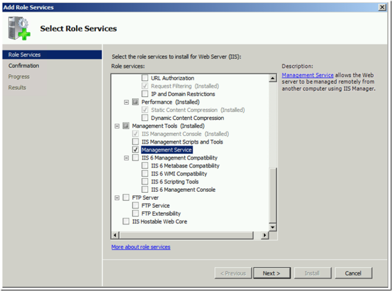Image resolution: width=392 pixels, height=291 pixels.
Task: Click the Next button
Action: pyautogui.click(x=272, y=273)
